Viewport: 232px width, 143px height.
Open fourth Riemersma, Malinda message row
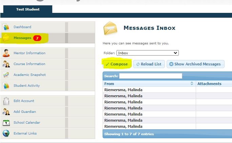click(x=123, y=108)
